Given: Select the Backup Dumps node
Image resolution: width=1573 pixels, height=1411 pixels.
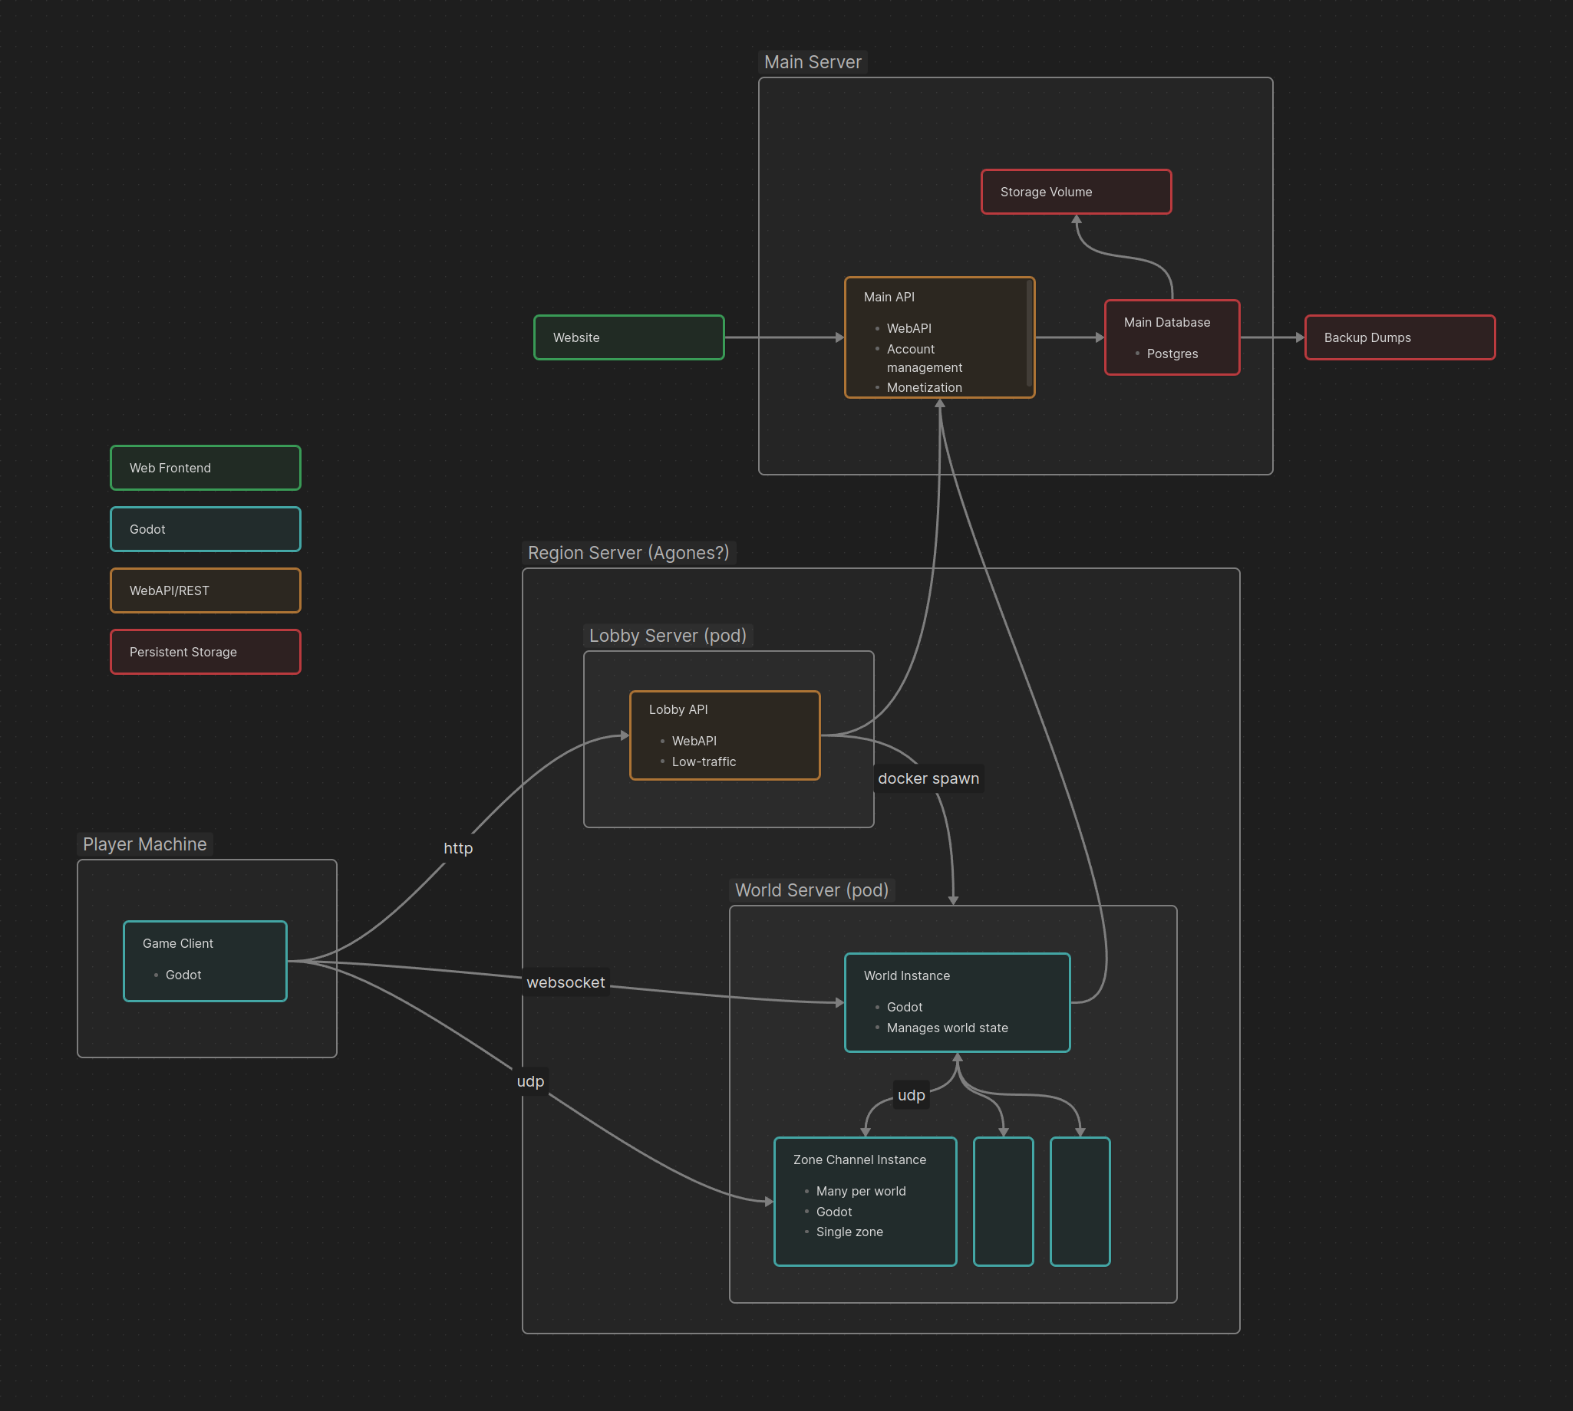Looking at the screenshot, I should (1399, 337).
